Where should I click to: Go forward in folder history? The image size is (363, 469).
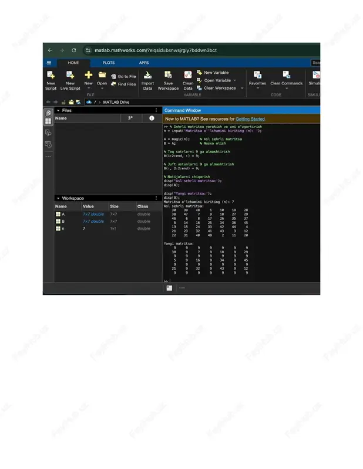coord(55,102)
